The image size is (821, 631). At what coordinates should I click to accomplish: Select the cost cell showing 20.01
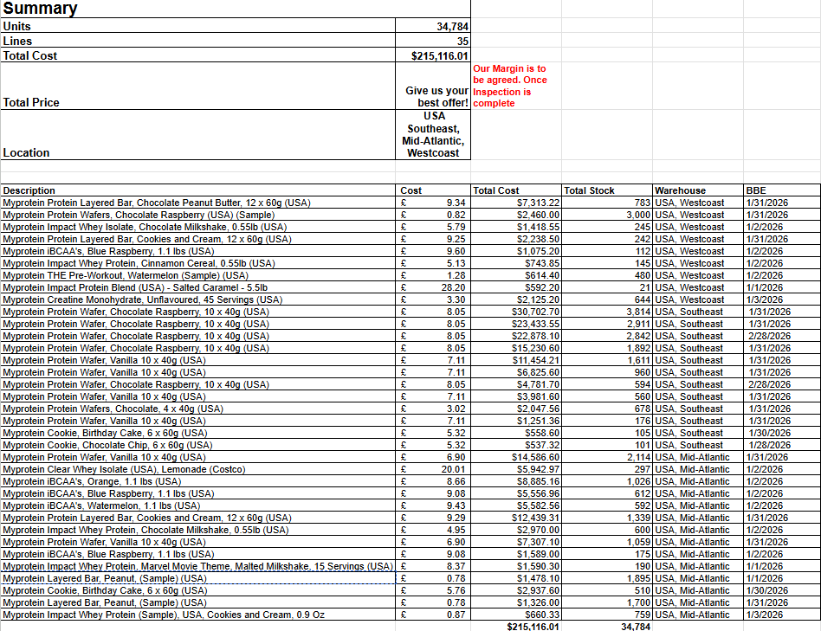pyautogui.click(x=432, y=469)
